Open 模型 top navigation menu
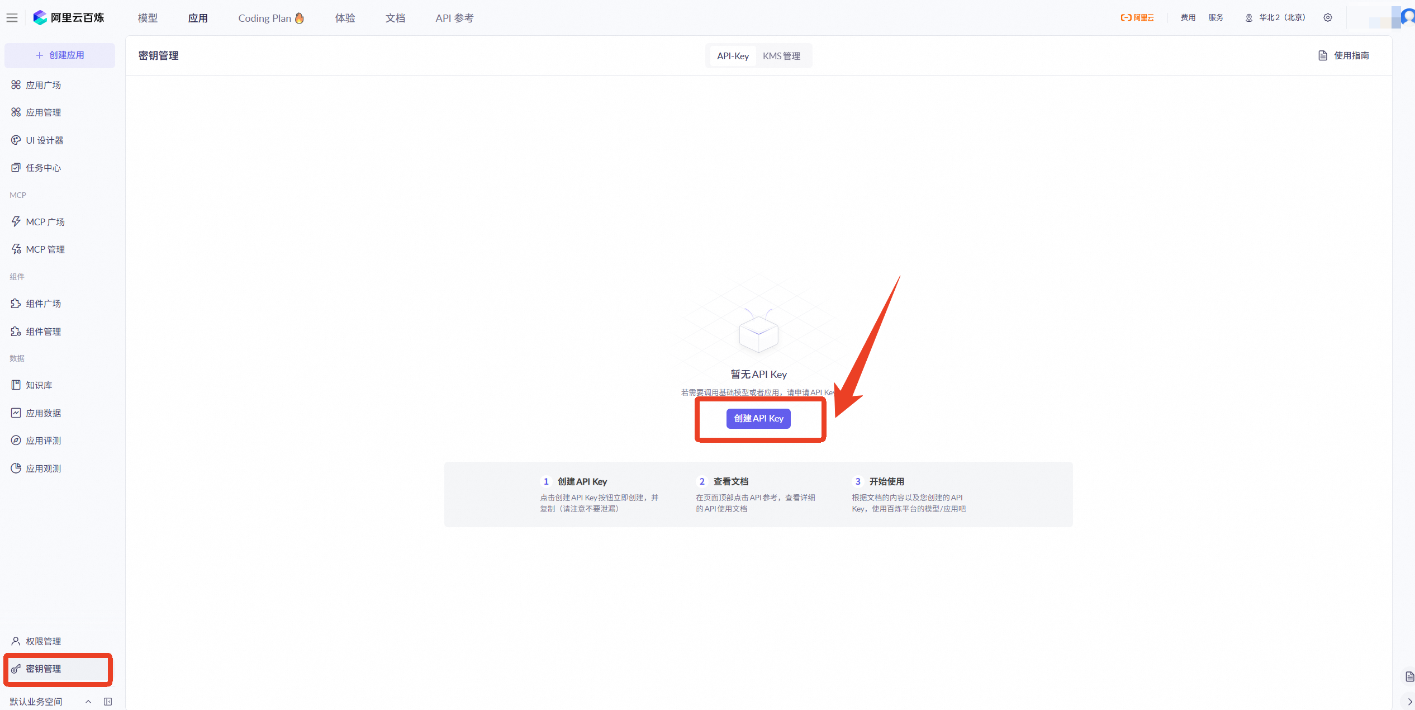The height and width of the screenshot is (710, 1415). coord(148,18)
